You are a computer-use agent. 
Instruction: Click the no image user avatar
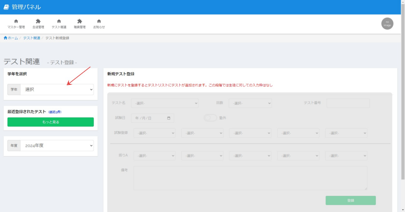tap(387, 24)
